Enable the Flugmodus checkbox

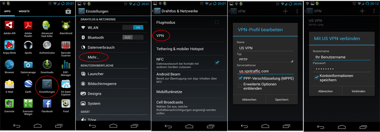pos(217,22)
